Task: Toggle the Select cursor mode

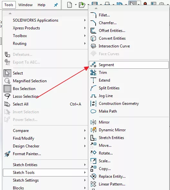Action: coord(7,73)
